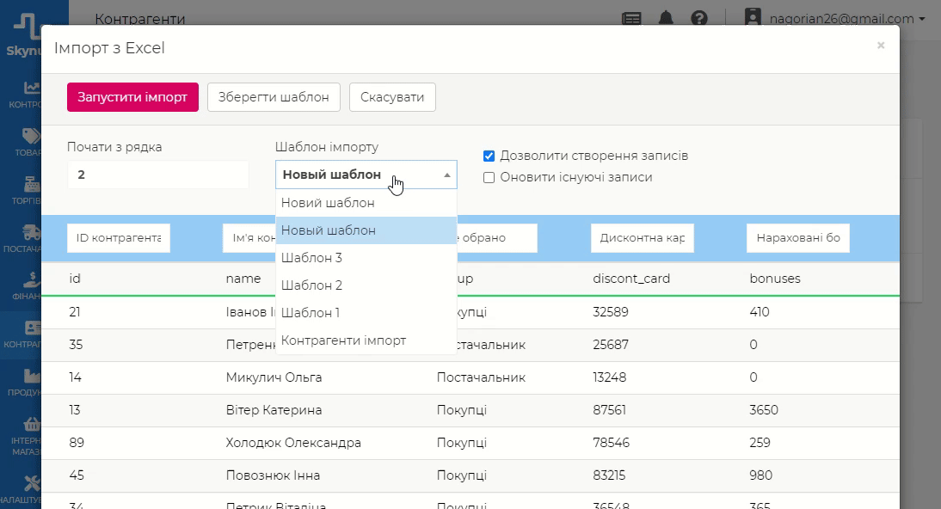Open the Control chart icon in sidebar
The height and width of the screenshot is (509, 941).
click(x=32, y=88)
